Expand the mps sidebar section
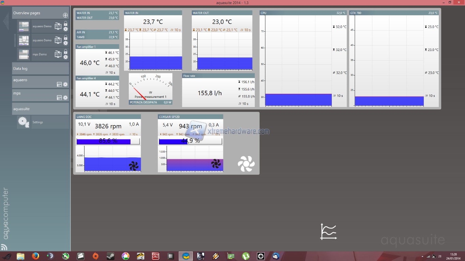Screen dimensions: 465x261 pyautogui.click(x=17, y=93)
